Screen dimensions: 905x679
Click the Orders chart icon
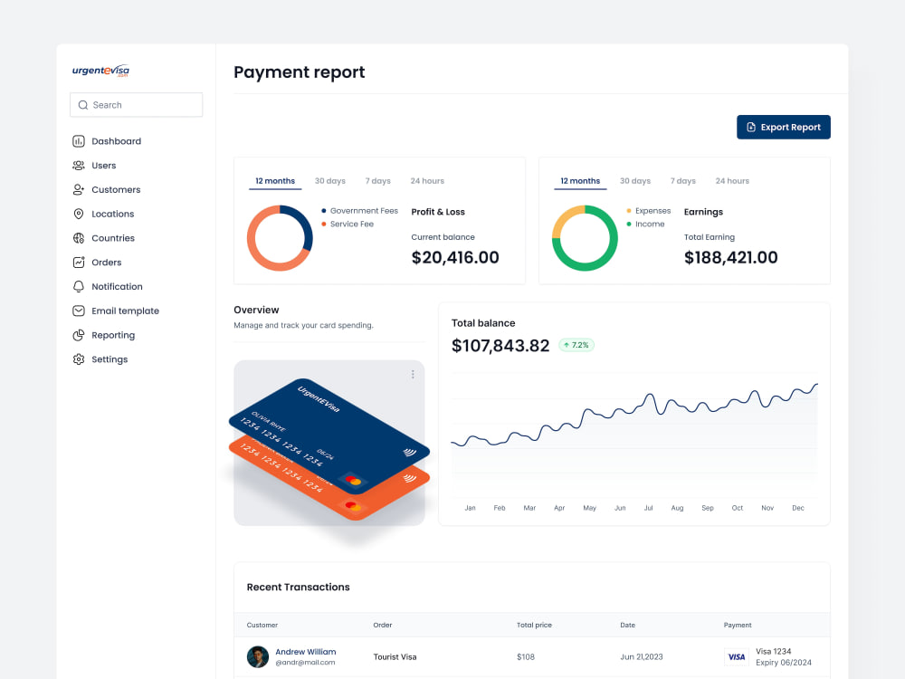pos(79,263)
